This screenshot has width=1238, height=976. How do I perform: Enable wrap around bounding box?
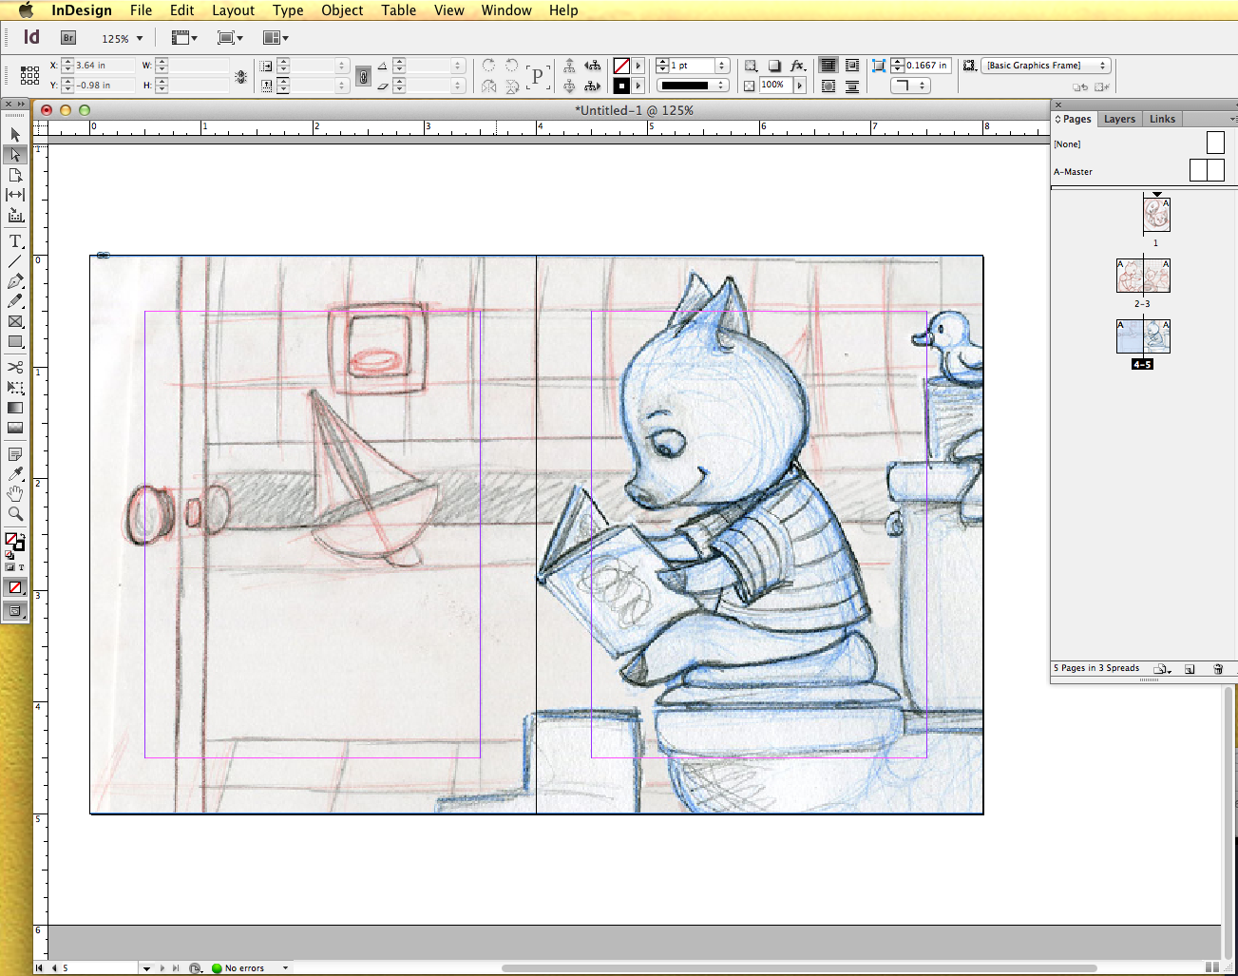[x=852, y=66]
